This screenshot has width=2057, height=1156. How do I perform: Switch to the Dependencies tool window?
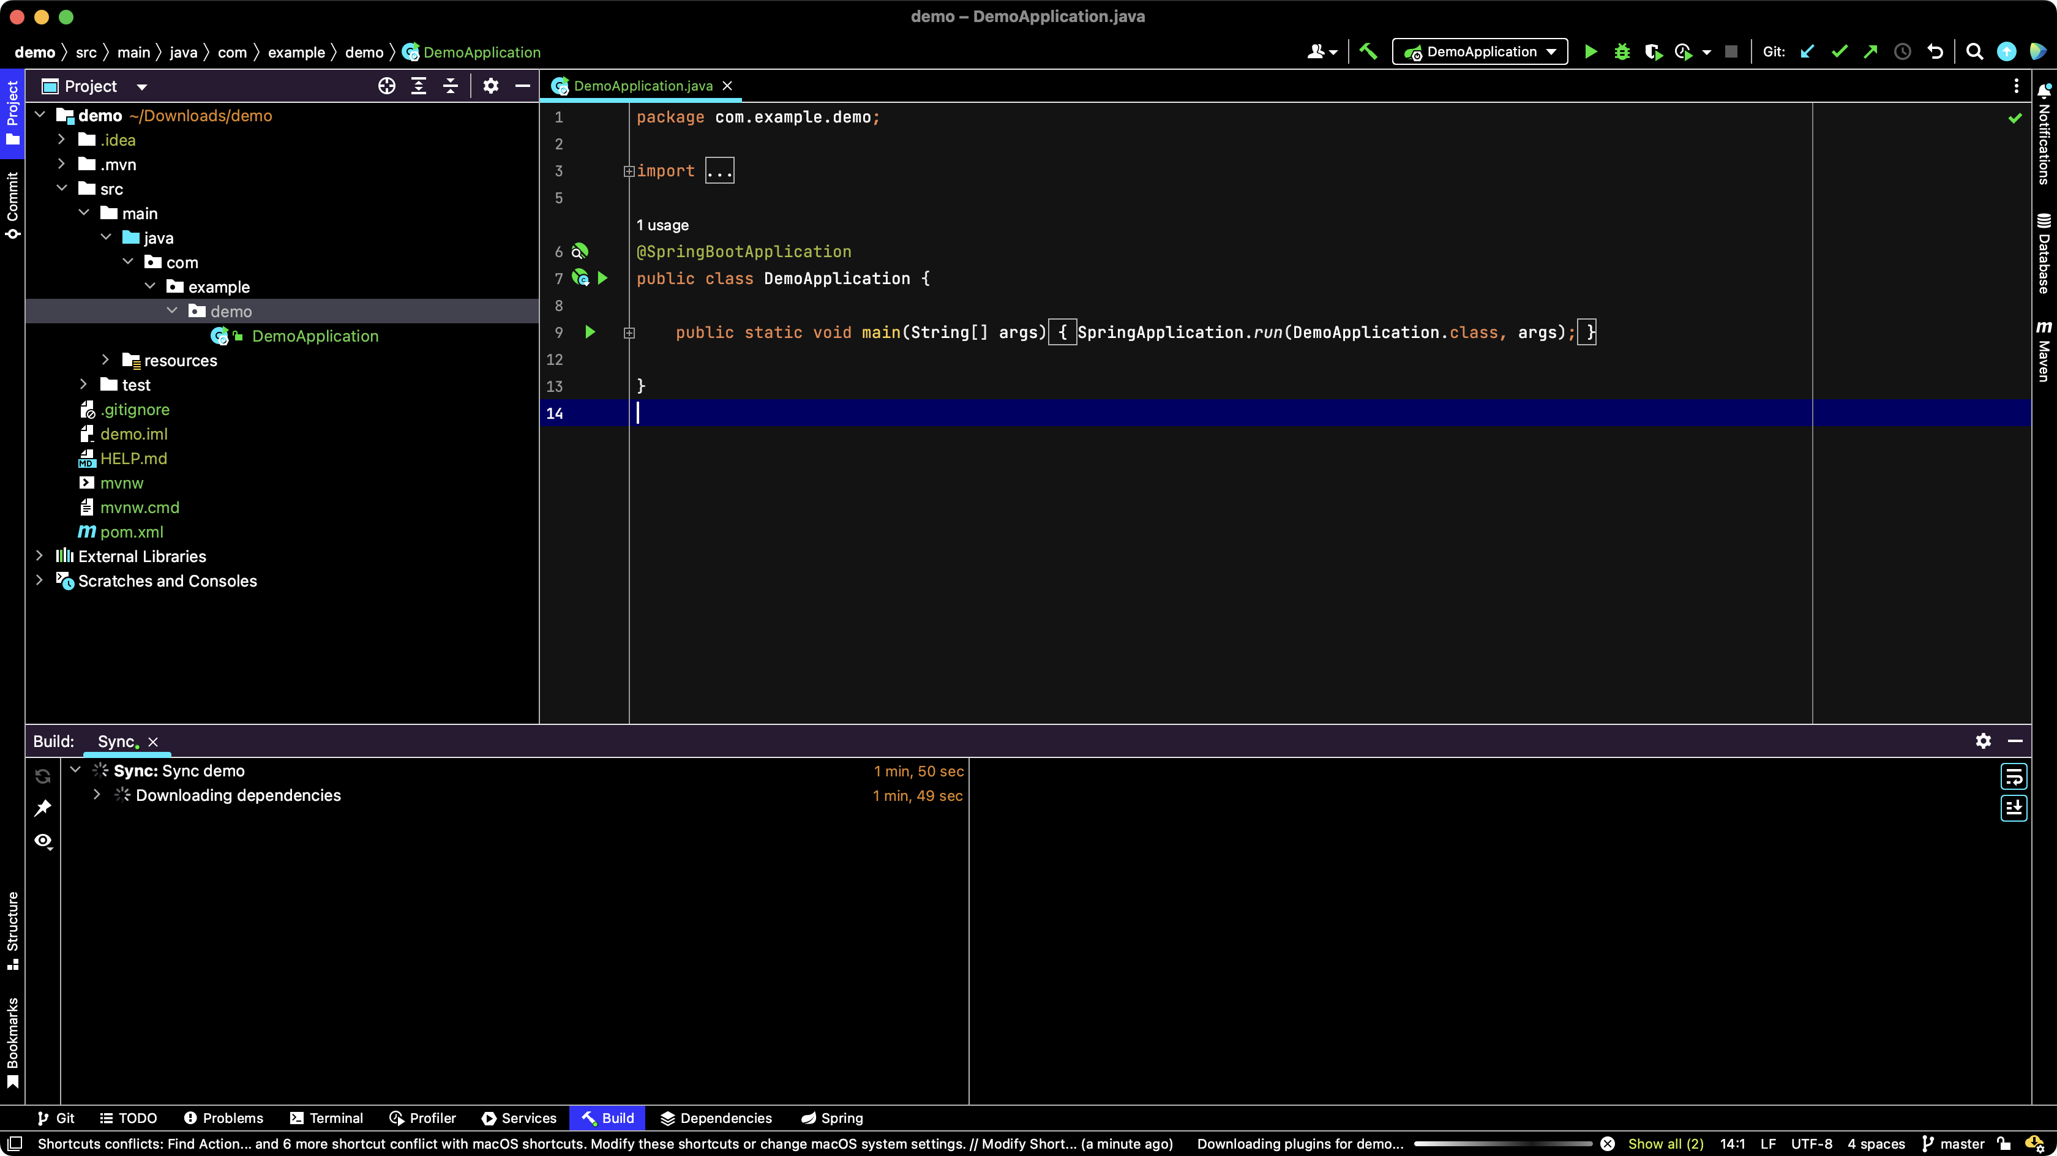[x=716, y=1117]
